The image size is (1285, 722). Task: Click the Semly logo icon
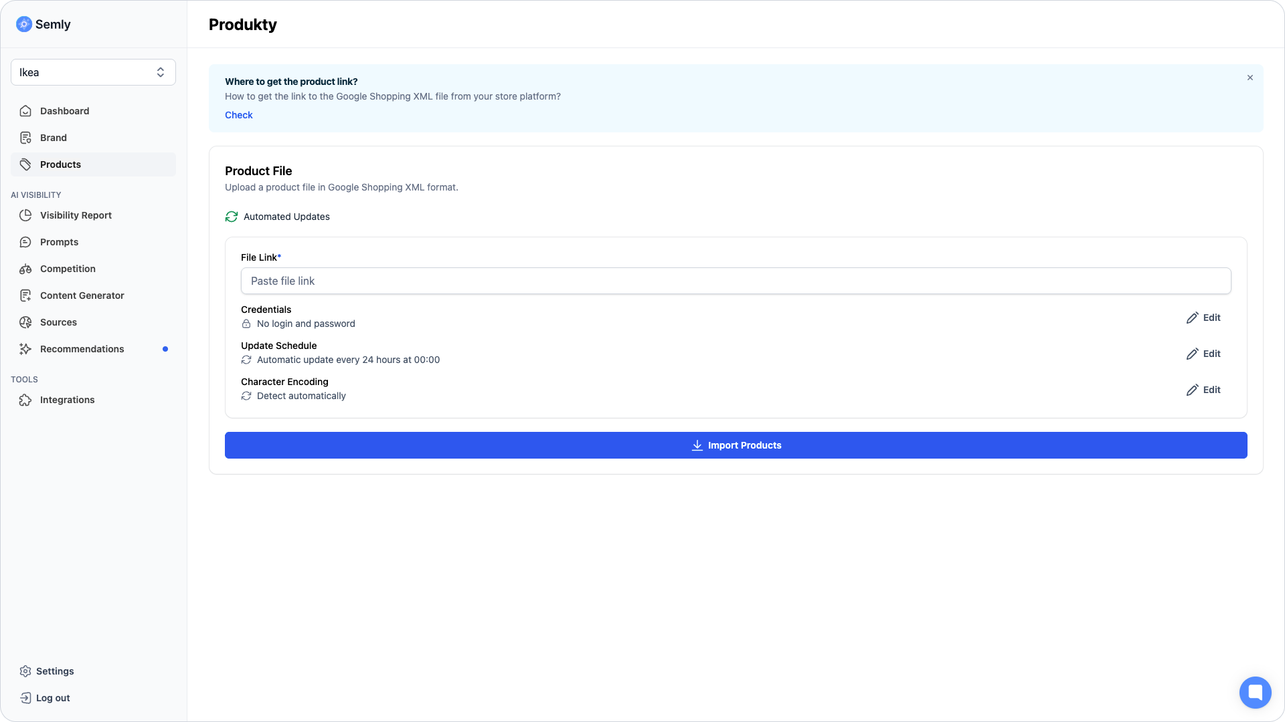(x=24, y=24)
